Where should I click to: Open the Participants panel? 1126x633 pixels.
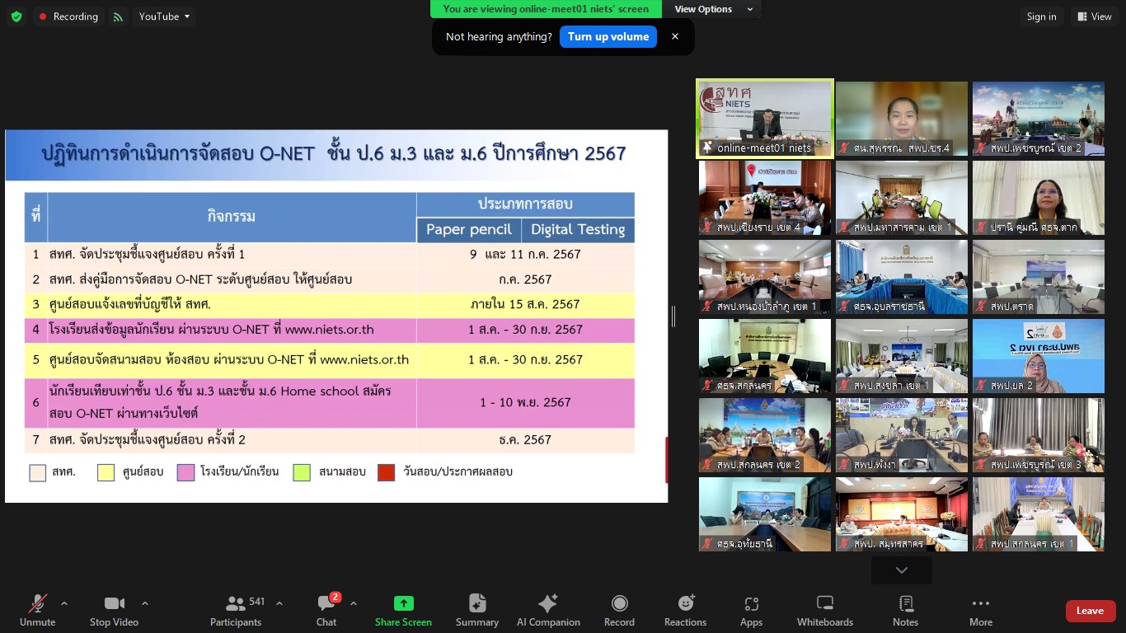click(236, 611)
